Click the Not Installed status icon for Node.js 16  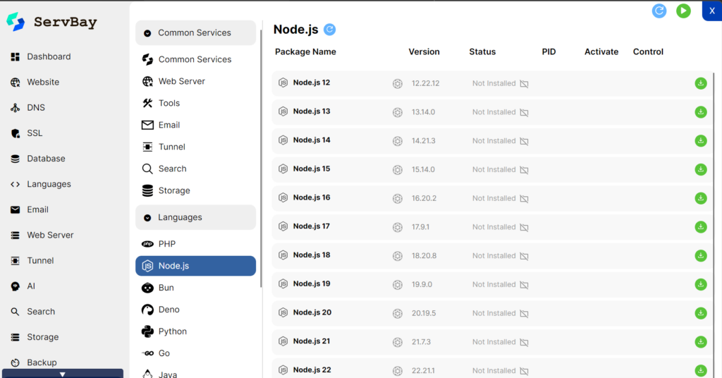tap(524, 199)
